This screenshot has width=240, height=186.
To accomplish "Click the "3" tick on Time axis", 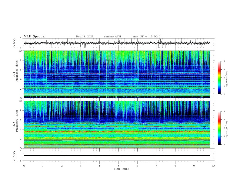I will [81, 166].
